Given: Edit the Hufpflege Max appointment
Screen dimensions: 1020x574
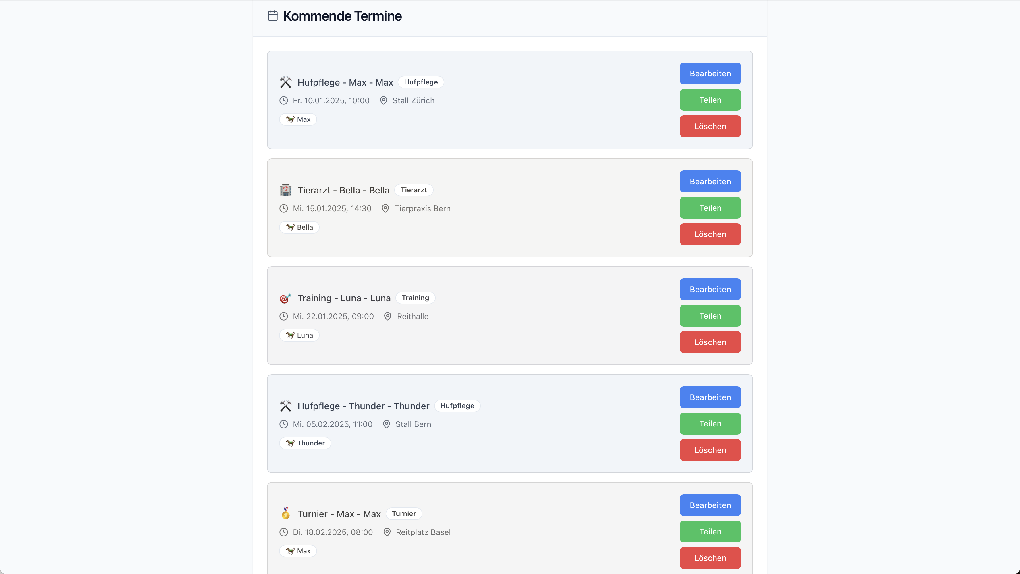Looking at the screenshot, I should click(x=710, y=74).
